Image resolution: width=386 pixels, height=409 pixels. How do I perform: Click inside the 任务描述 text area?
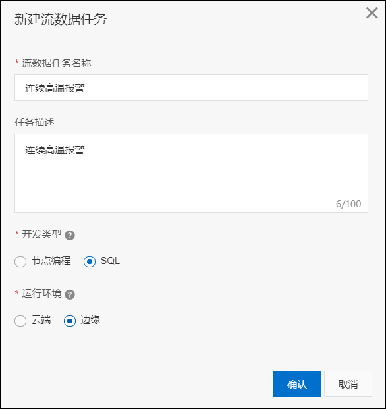click(x=191, y=173)
